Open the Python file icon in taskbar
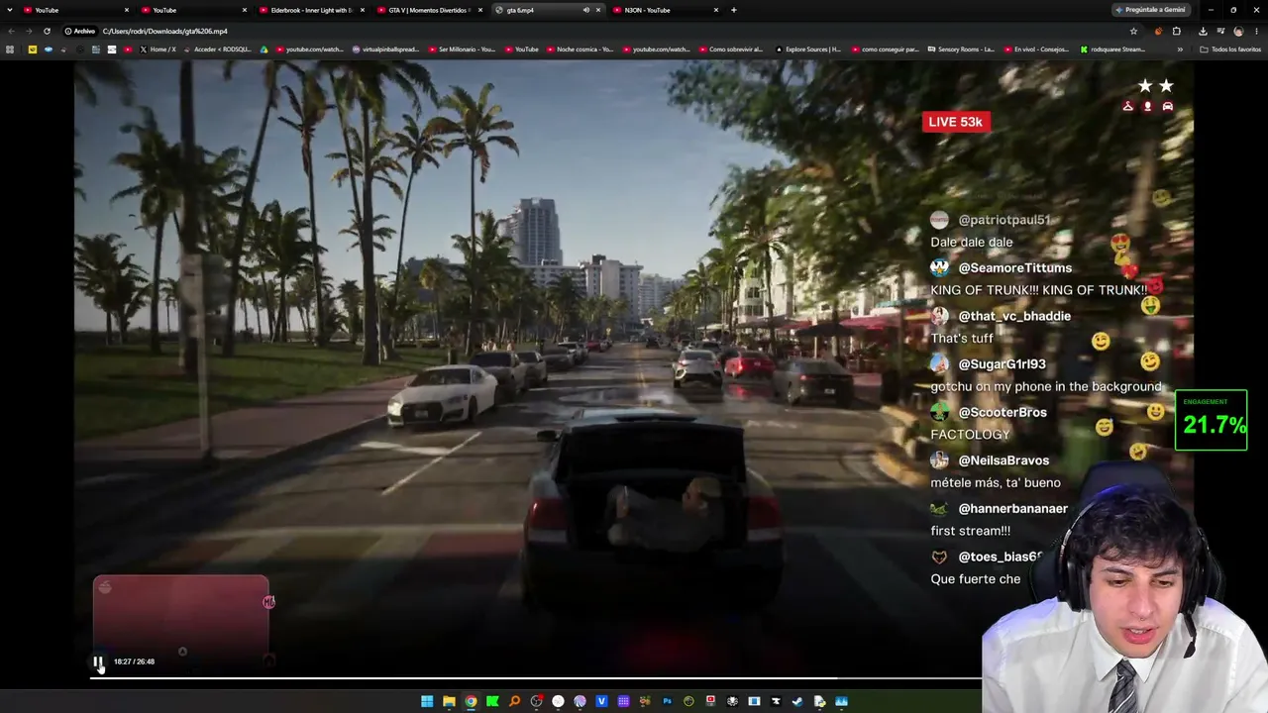The height and width of the screenshot is (713, 1268). 819,701
